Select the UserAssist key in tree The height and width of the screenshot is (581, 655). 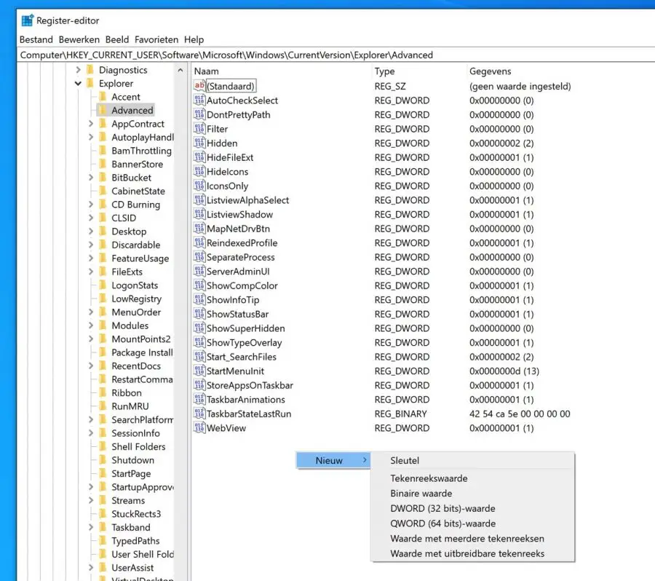[132, 568]
